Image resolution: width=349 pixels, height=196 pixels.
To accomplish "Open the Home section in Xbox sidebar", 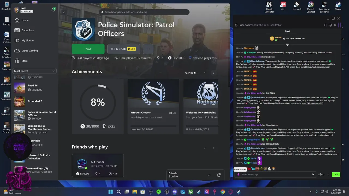I will 35,20.
